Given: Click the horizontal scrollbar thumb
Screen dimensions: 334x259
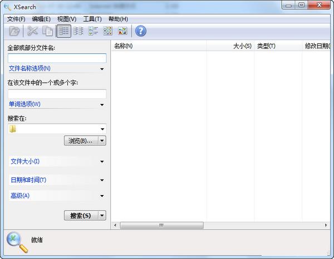Looking at the screenshot, I should click(x=161, y=225).
